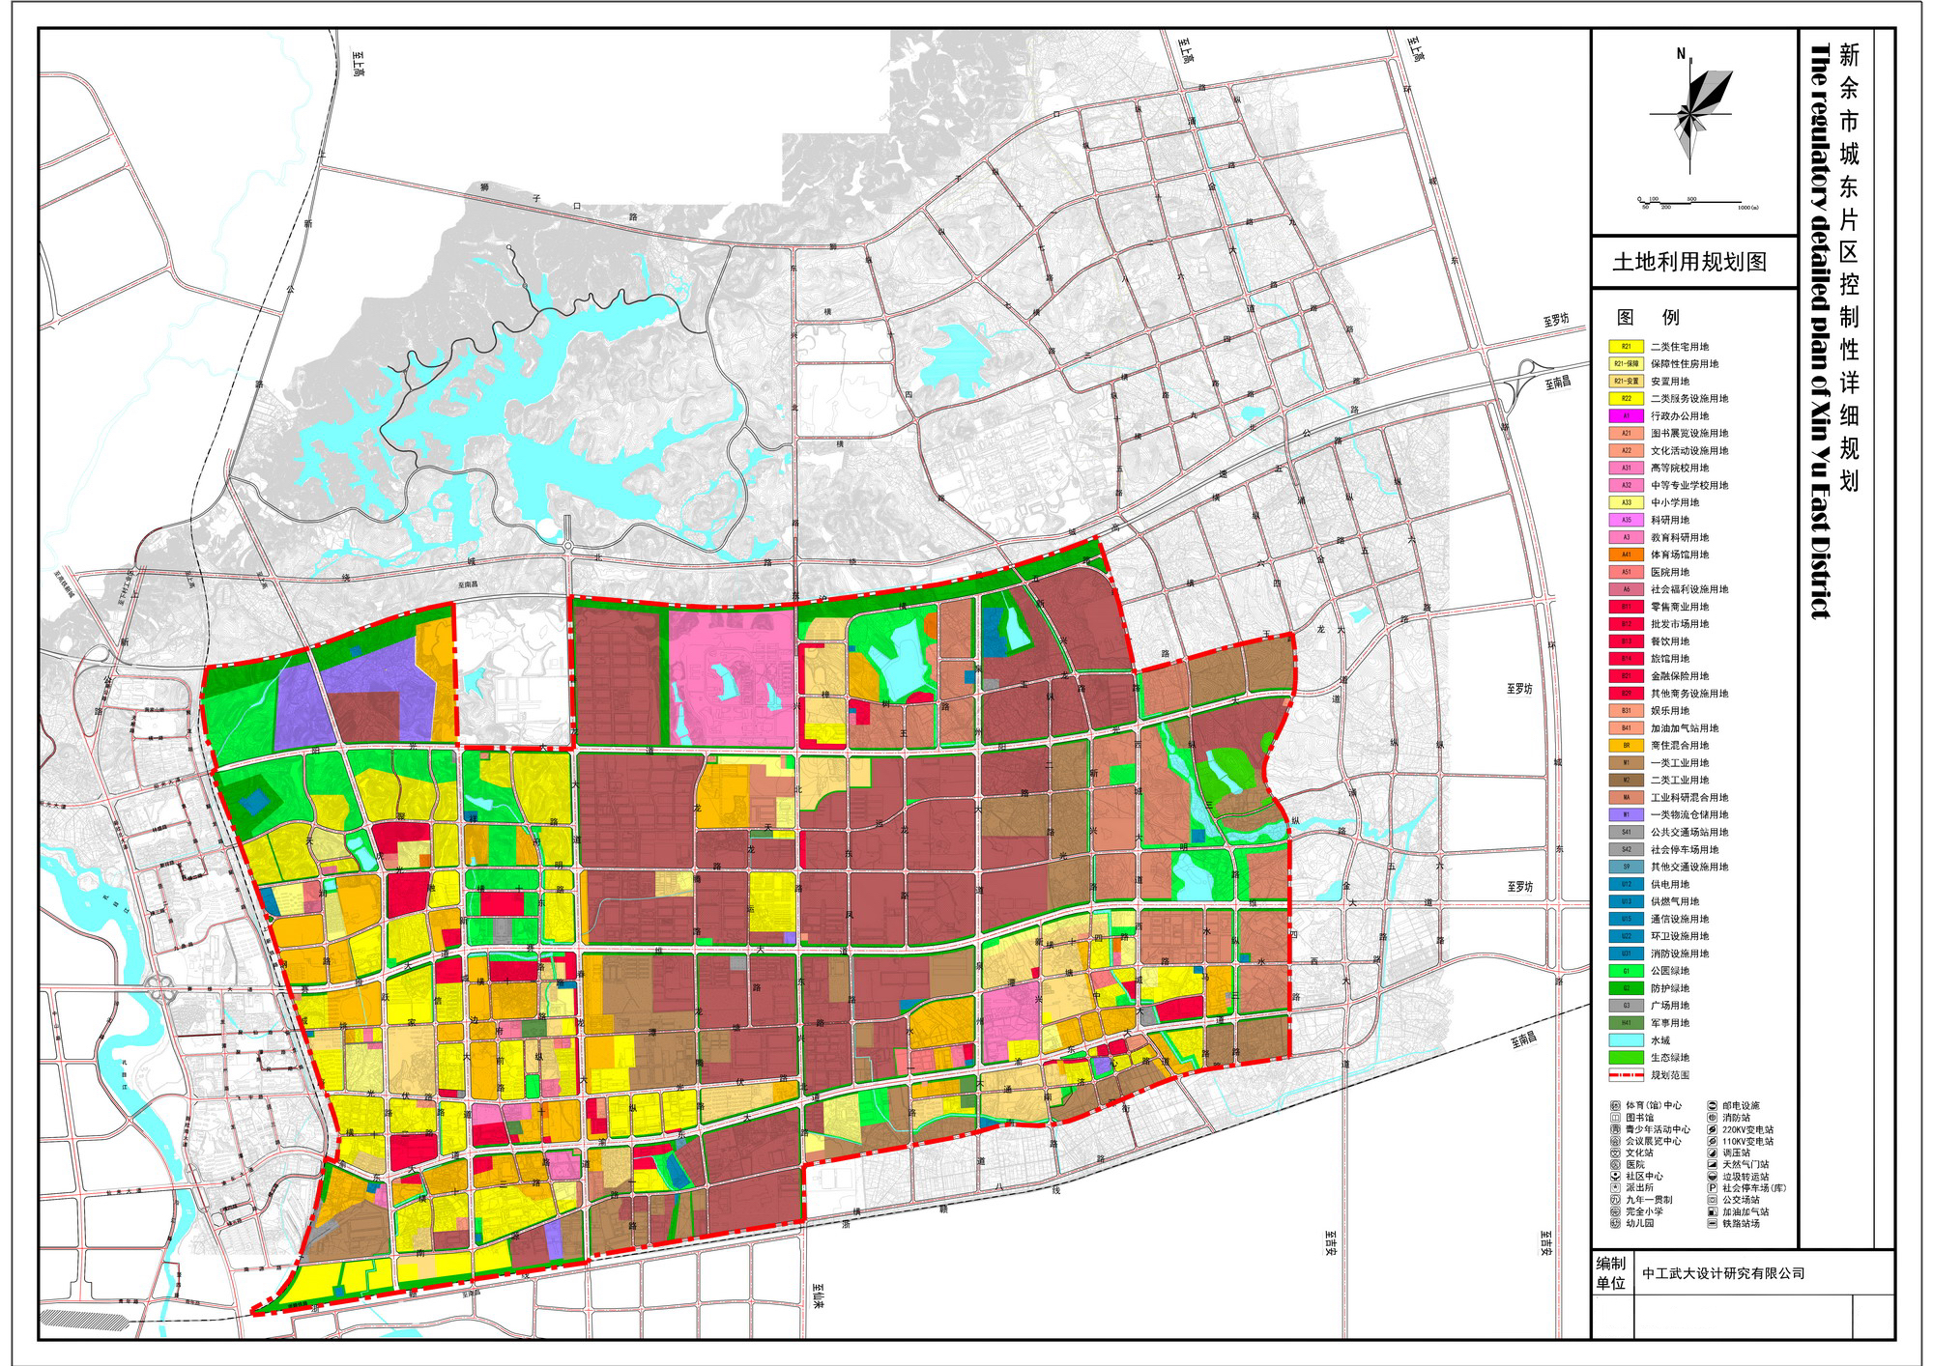Click the R21 residential yellow legend swatch
Image resolution: width=1933 pixels, height=1366 pixels.
1626,347
